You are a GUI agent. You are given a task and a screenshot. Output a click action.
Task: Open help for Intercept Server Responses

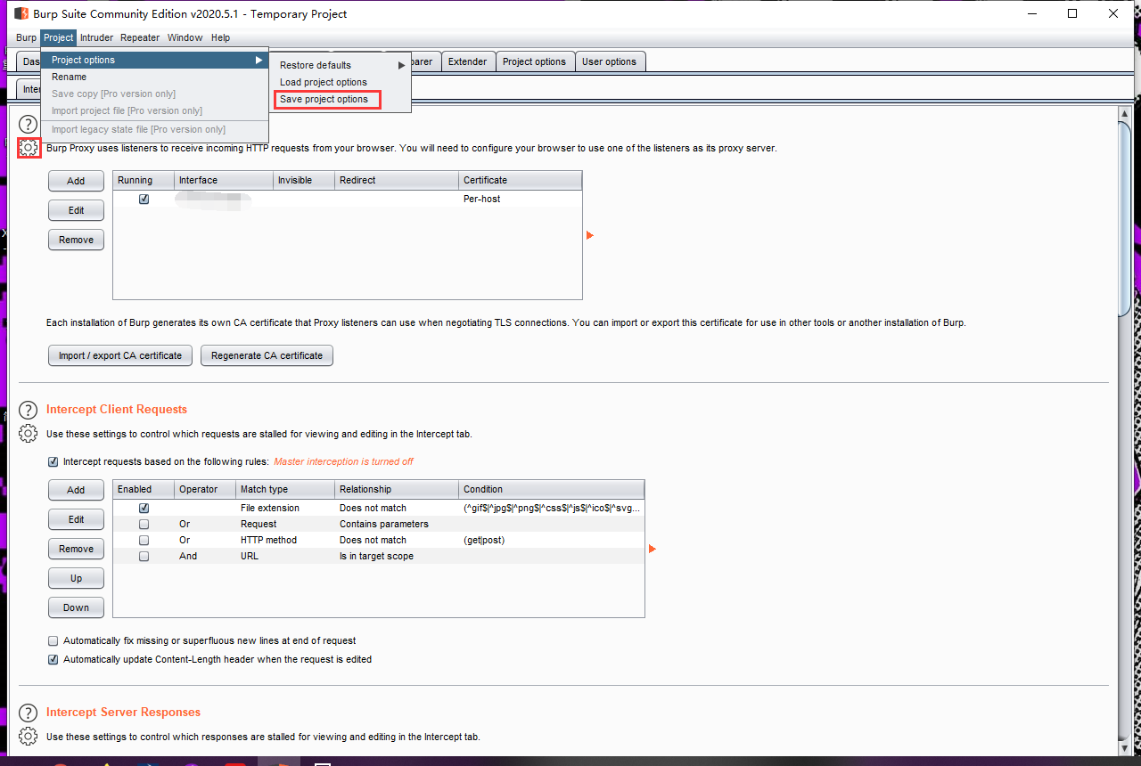(29, 713)
